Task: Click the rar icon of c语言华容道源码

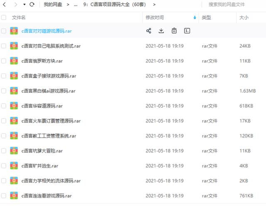Action: coord(14,106)
